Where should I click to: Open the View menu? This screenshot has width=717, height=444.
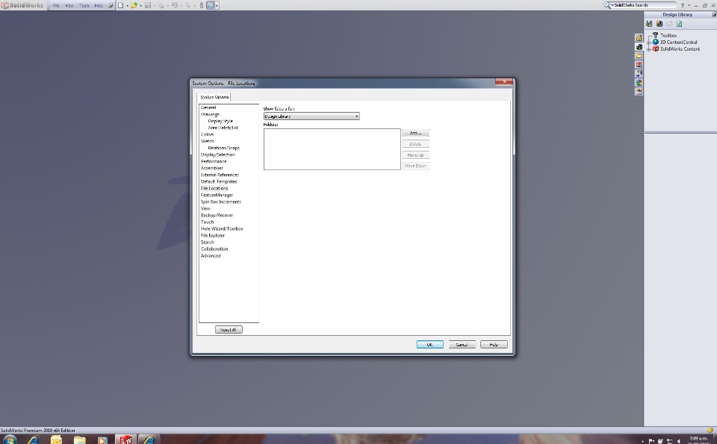[69, 5]
